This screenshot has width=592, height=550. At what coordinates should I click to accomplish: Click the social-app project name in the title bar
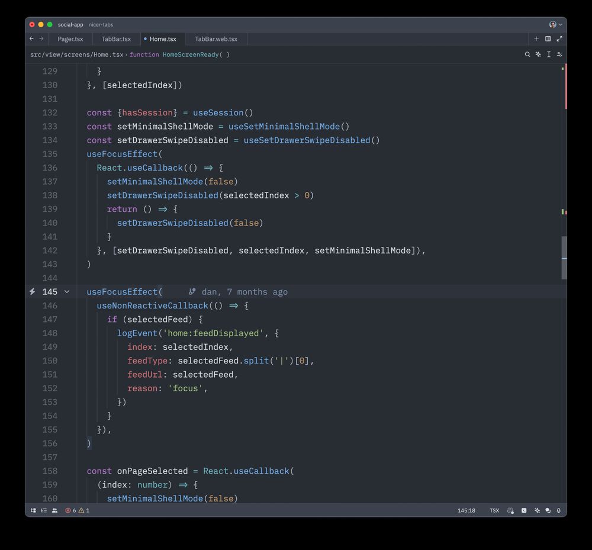point(70,24)
